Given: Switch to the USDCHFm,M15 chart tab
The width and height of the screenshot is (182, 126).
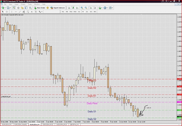Looking at the screenshot, I should 61,125.
